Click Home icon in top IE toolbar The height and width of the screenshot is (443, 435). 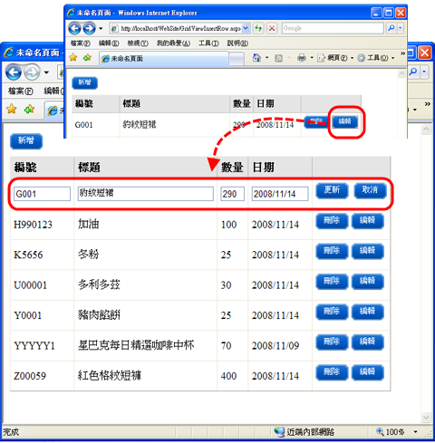[256, 57]
